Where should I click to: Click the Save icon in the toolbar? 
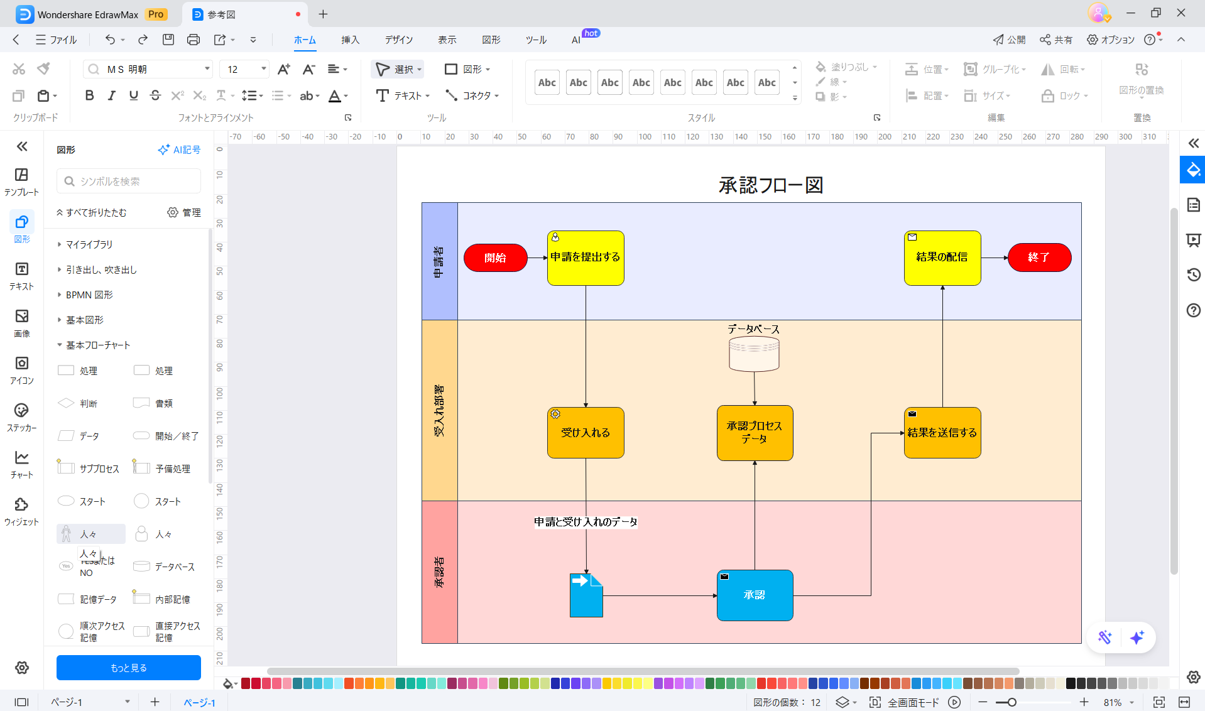pos(168,40)
